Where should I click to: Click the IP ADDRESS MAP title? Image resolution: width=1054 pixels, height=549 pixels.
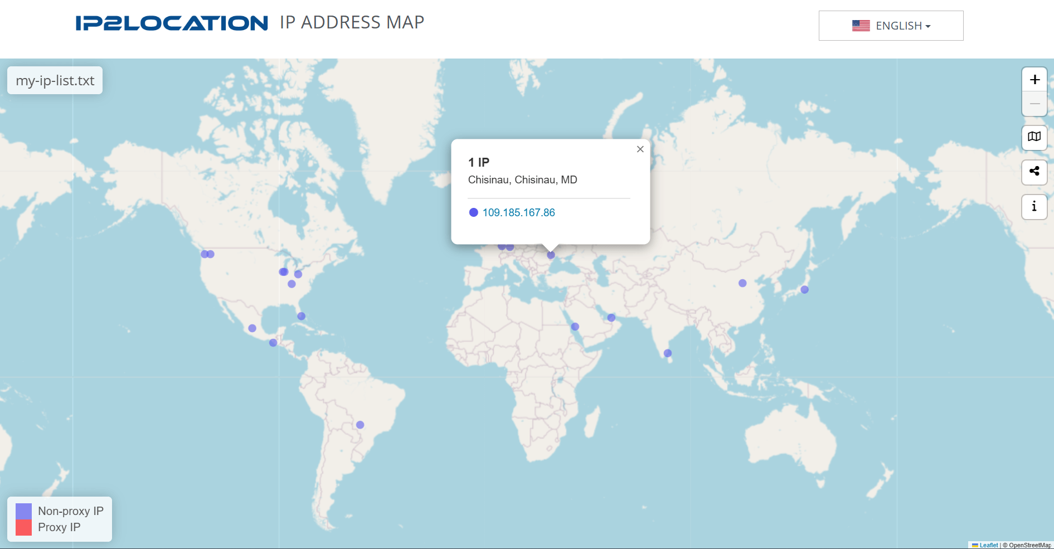pyautogui.click(x=352, y=22)
